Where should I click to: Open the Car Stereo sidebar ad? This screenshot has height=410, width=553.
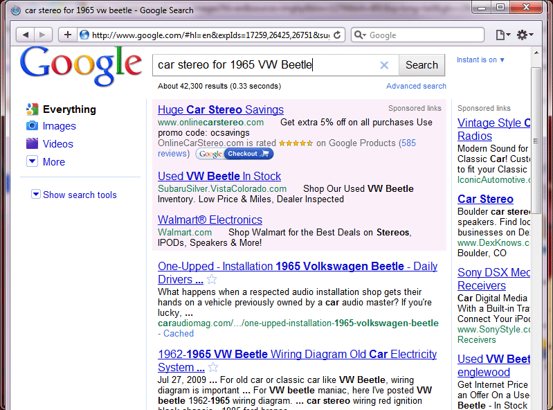click(x=485, y=199)
